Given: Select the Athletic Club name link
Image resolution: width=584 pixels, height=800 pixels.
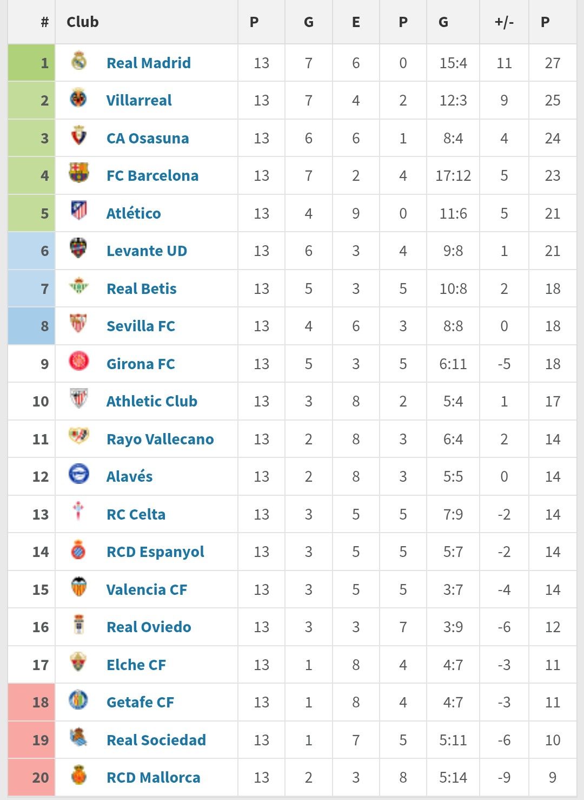Looking at the screenshot, I should point(151,402).
